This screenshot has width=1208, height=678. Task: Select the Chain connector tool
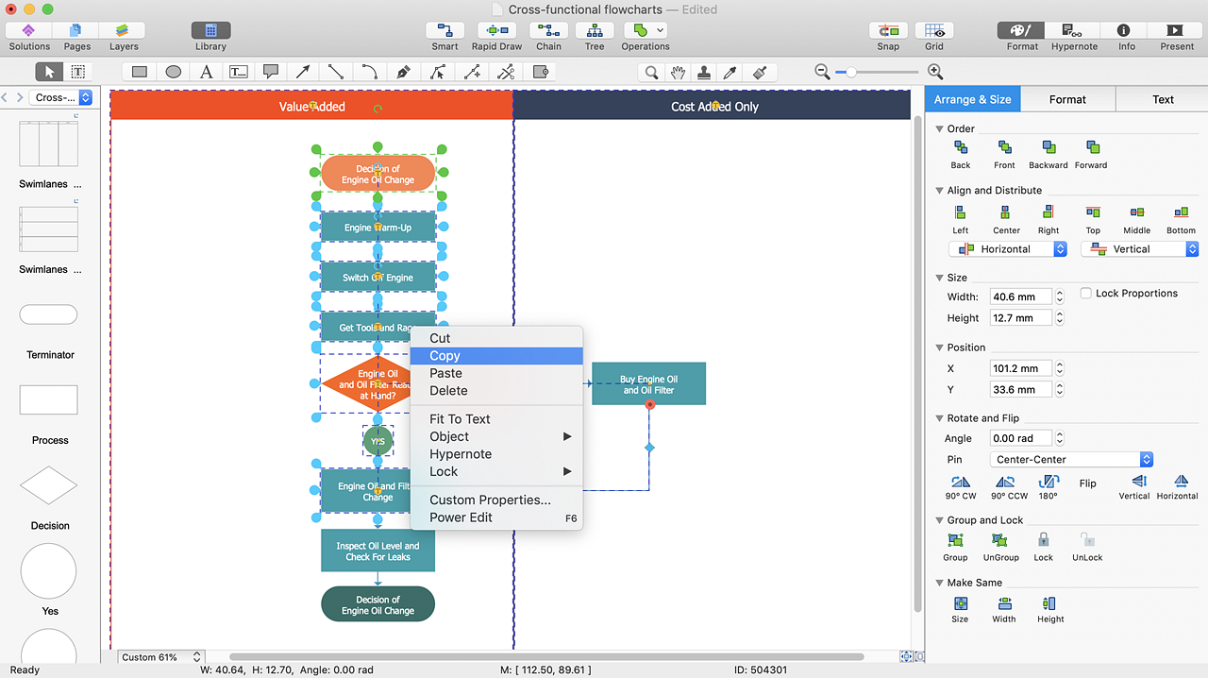(x=548, y=31)
